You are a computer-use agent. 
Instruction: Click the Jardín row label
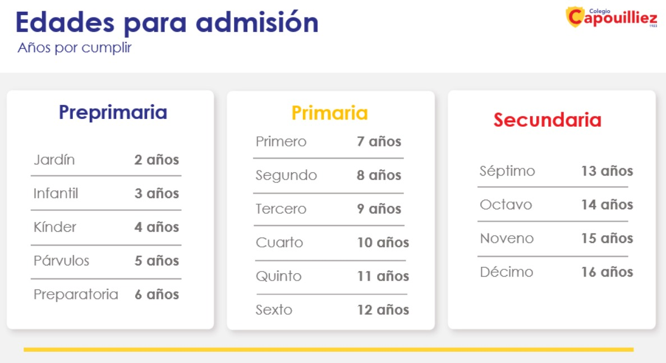[54, 160]
